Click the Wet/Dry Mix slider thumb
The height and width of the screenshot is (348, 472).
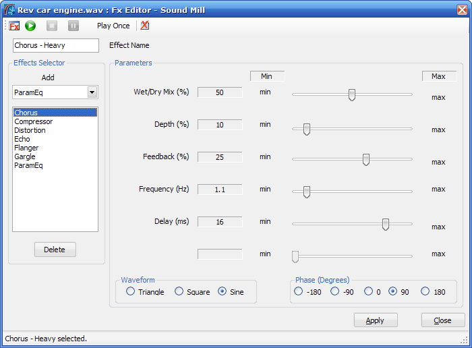pyautogui.click(x=351, y=95)
